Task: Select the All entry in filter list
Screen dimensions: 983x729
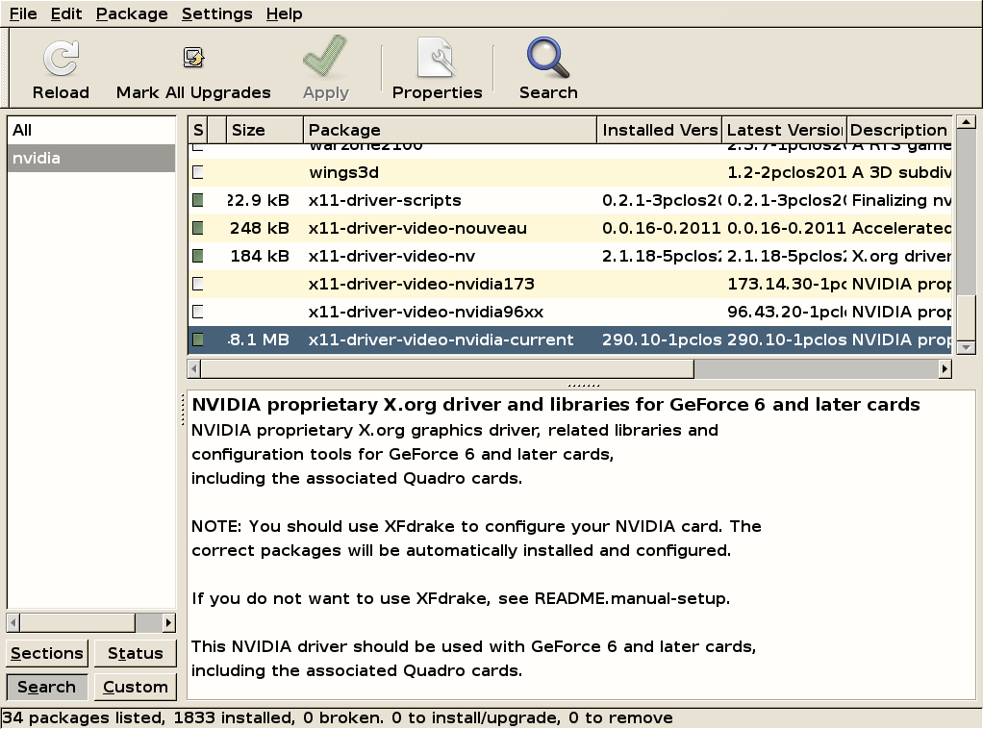Action: [91, 131]
